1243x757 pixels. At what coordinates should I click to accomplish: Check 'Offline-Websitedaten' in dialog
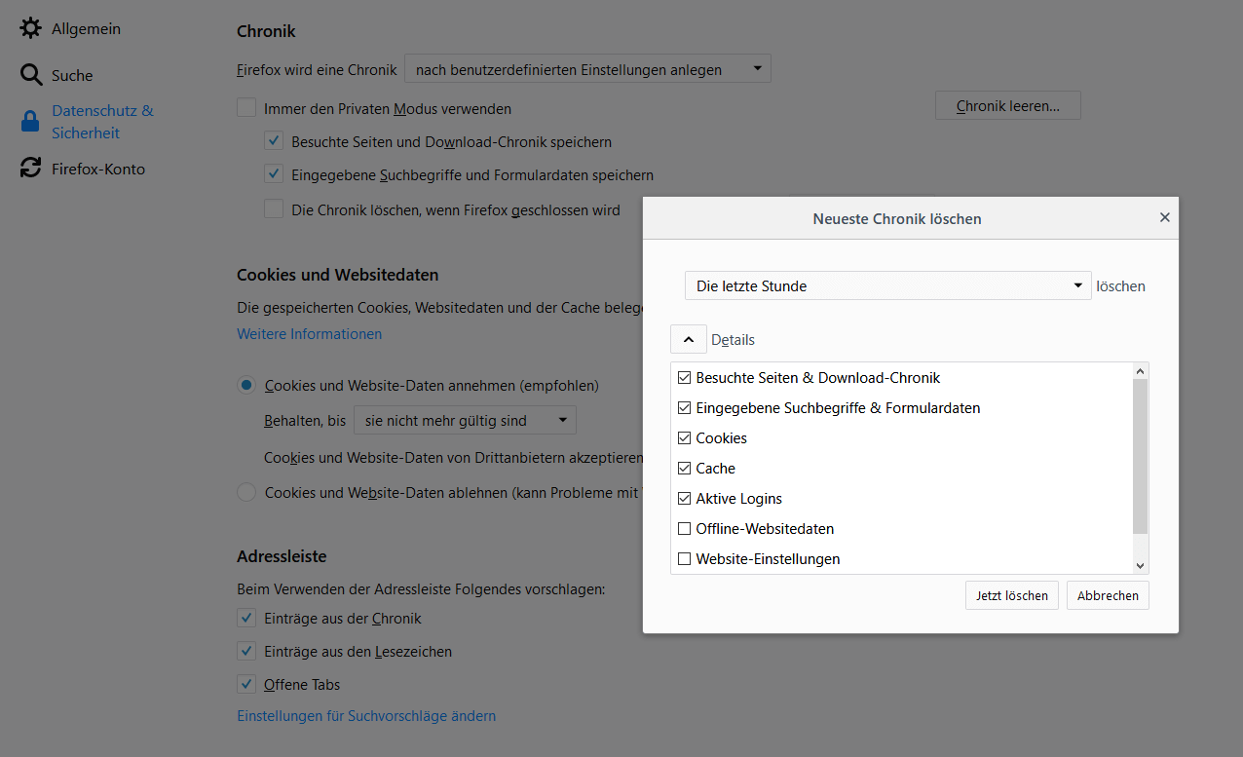(x=684, y=528)
